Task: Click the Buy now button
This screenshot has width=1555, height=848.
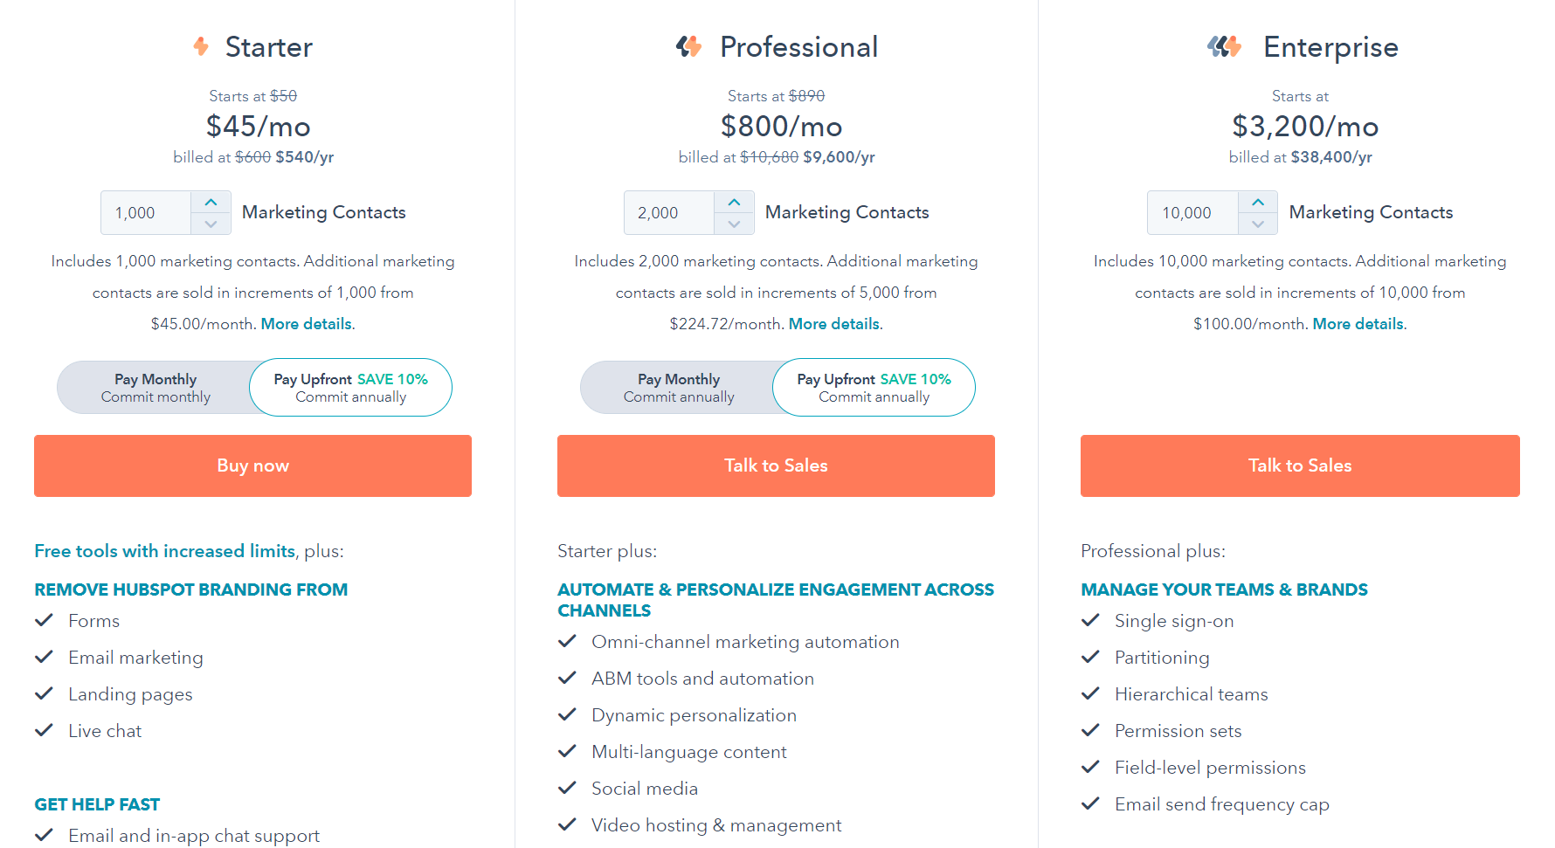Action: coord(252,465)
